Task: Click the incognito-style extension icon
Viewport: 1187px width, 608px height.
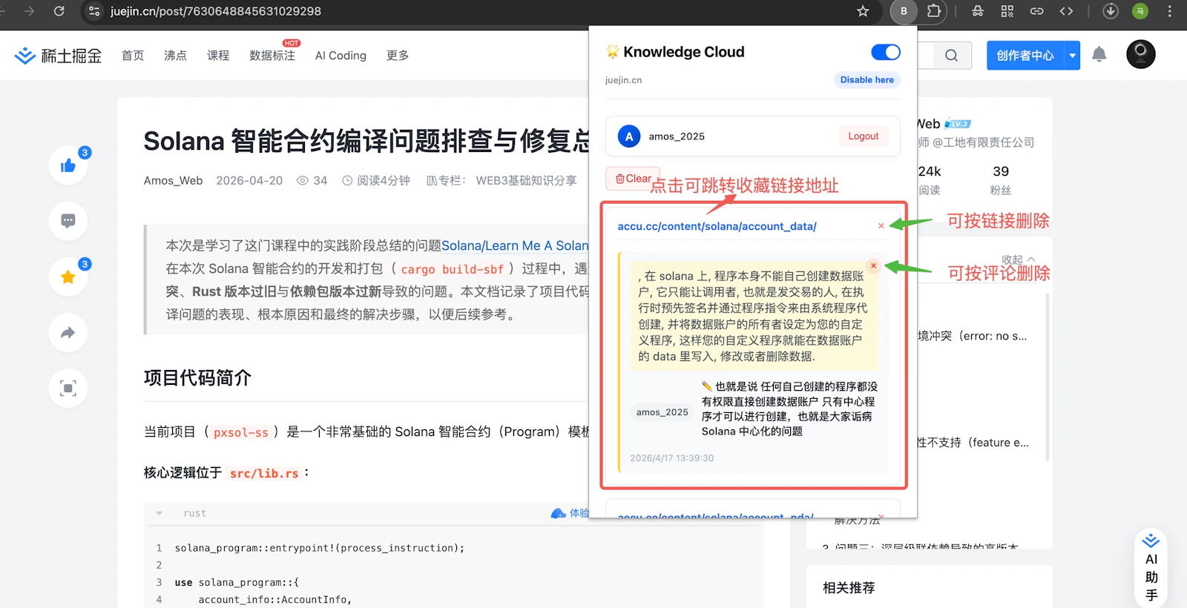Action: pyautogui.click(x=978, y=11)
